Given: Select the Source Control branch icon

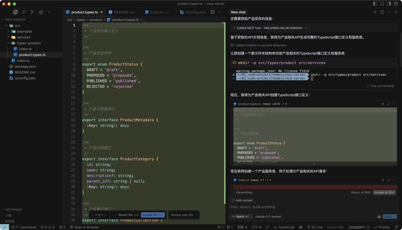Looking at the screenshot, I should tap(32, 12).
